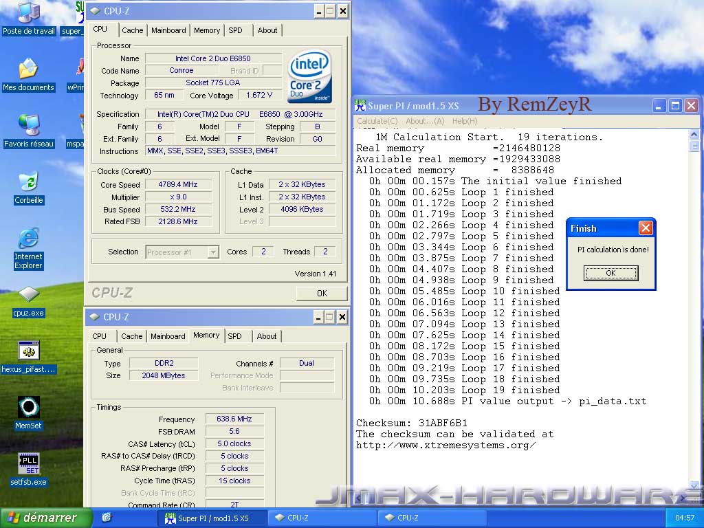
Task: Click the FSB:DRAM ratio value 5:6
Action: [234, 432]
